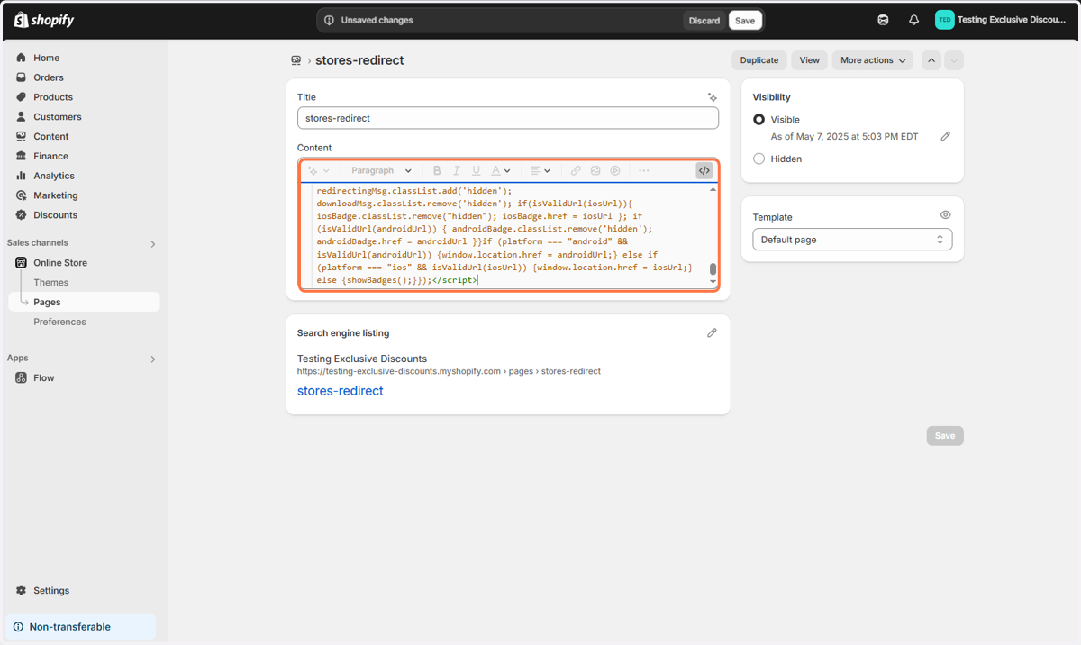The width and height of the screenshot is (1081, 645).
Task: Click the Save button at the page bottom
Action: [x=945, y=436]
